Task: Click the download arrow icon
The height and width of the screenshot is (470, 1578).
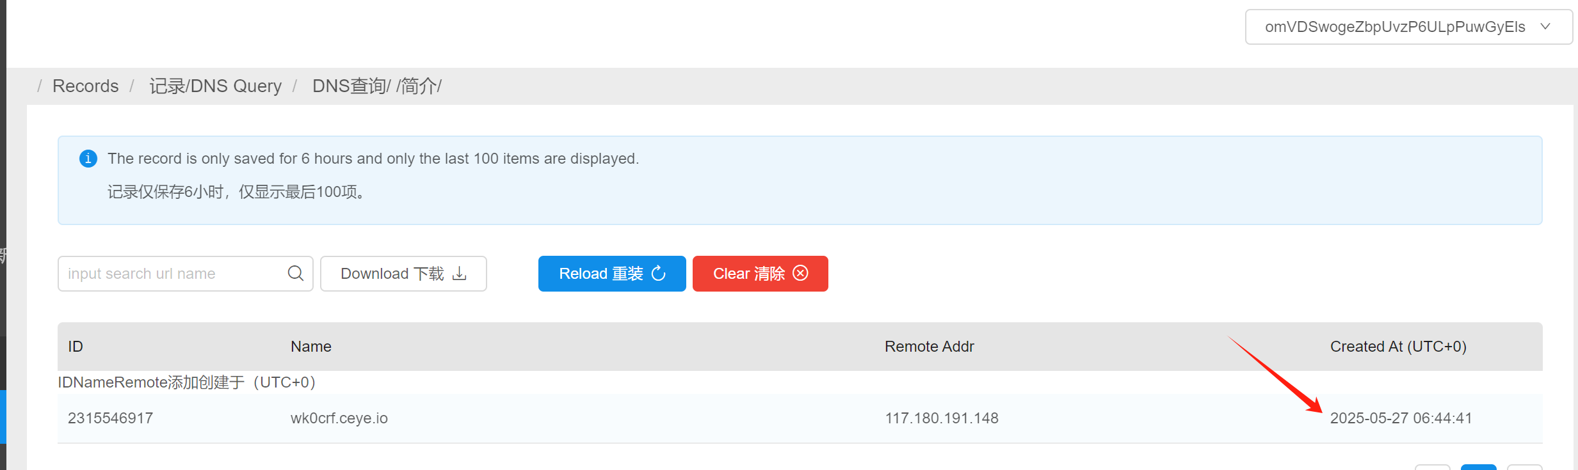Action: 460,274
